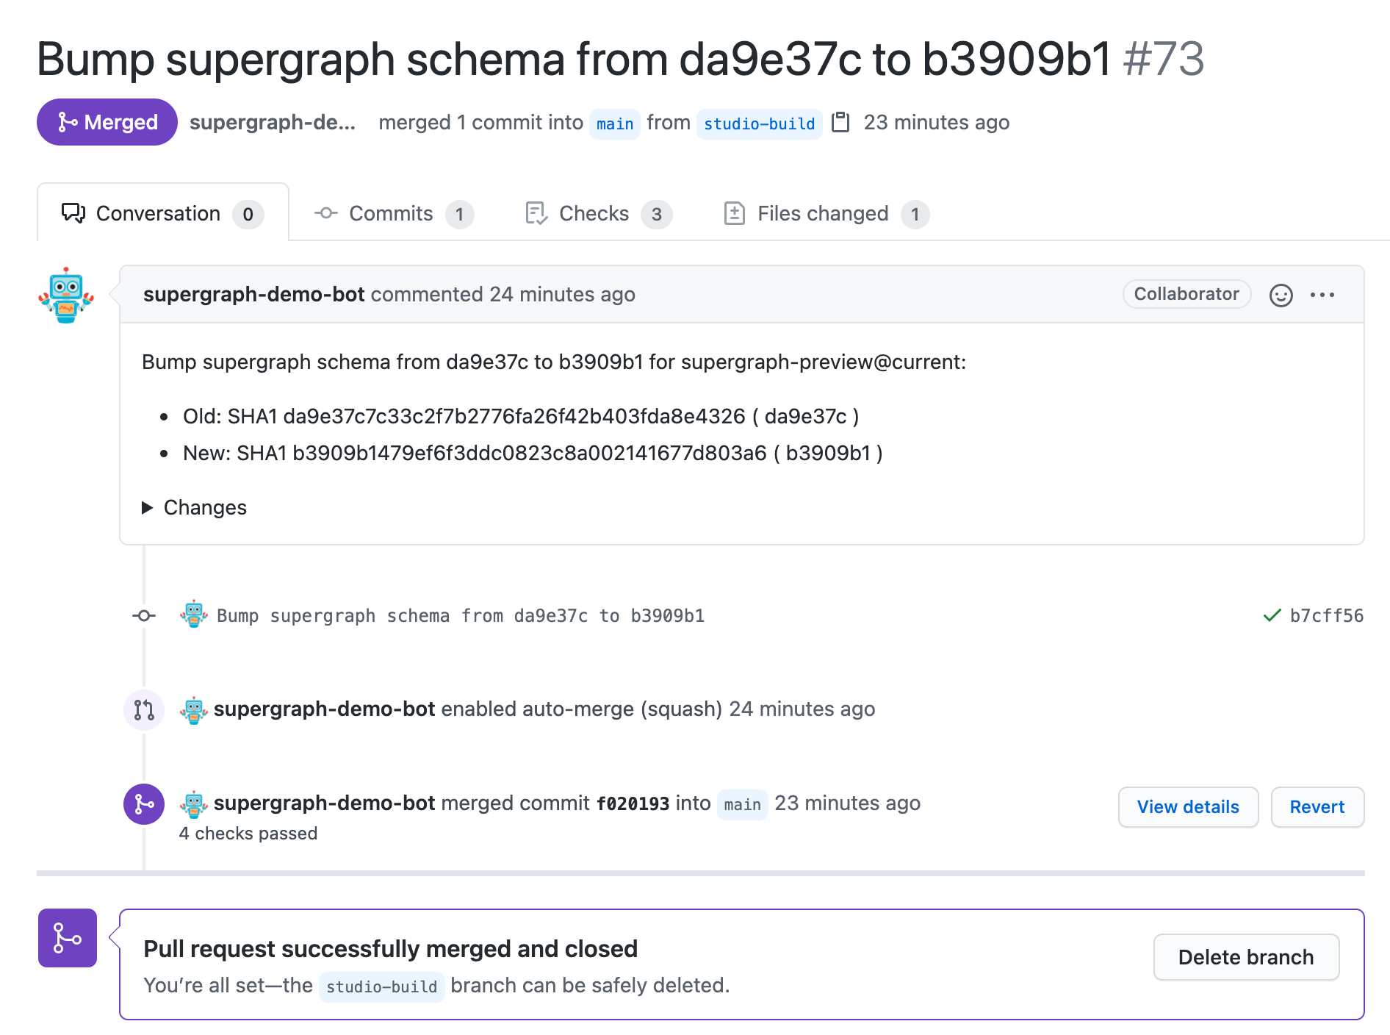Click the View details button
This screenshot has width=1390, height=1035.
pos(1188,807)
